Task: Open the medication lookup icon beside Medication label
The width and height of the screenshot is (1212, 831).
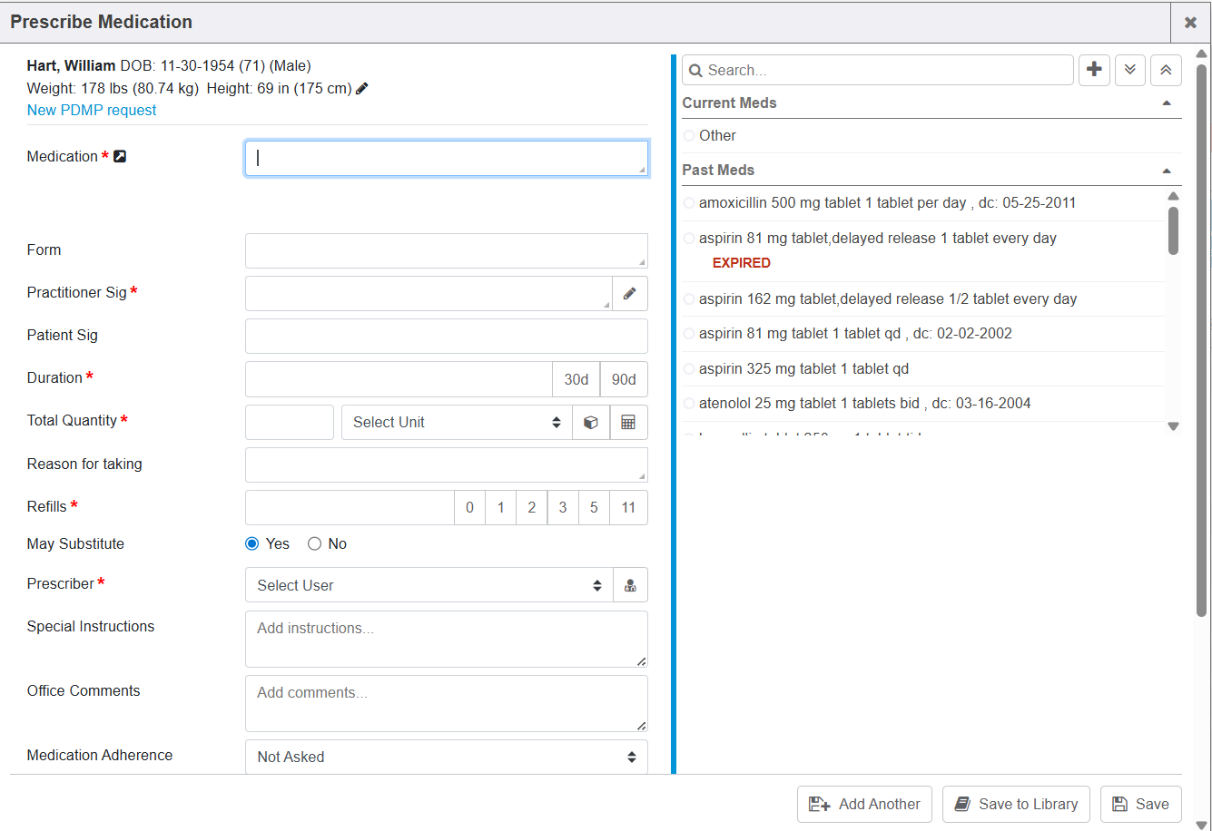Action: tap(119, 157)
